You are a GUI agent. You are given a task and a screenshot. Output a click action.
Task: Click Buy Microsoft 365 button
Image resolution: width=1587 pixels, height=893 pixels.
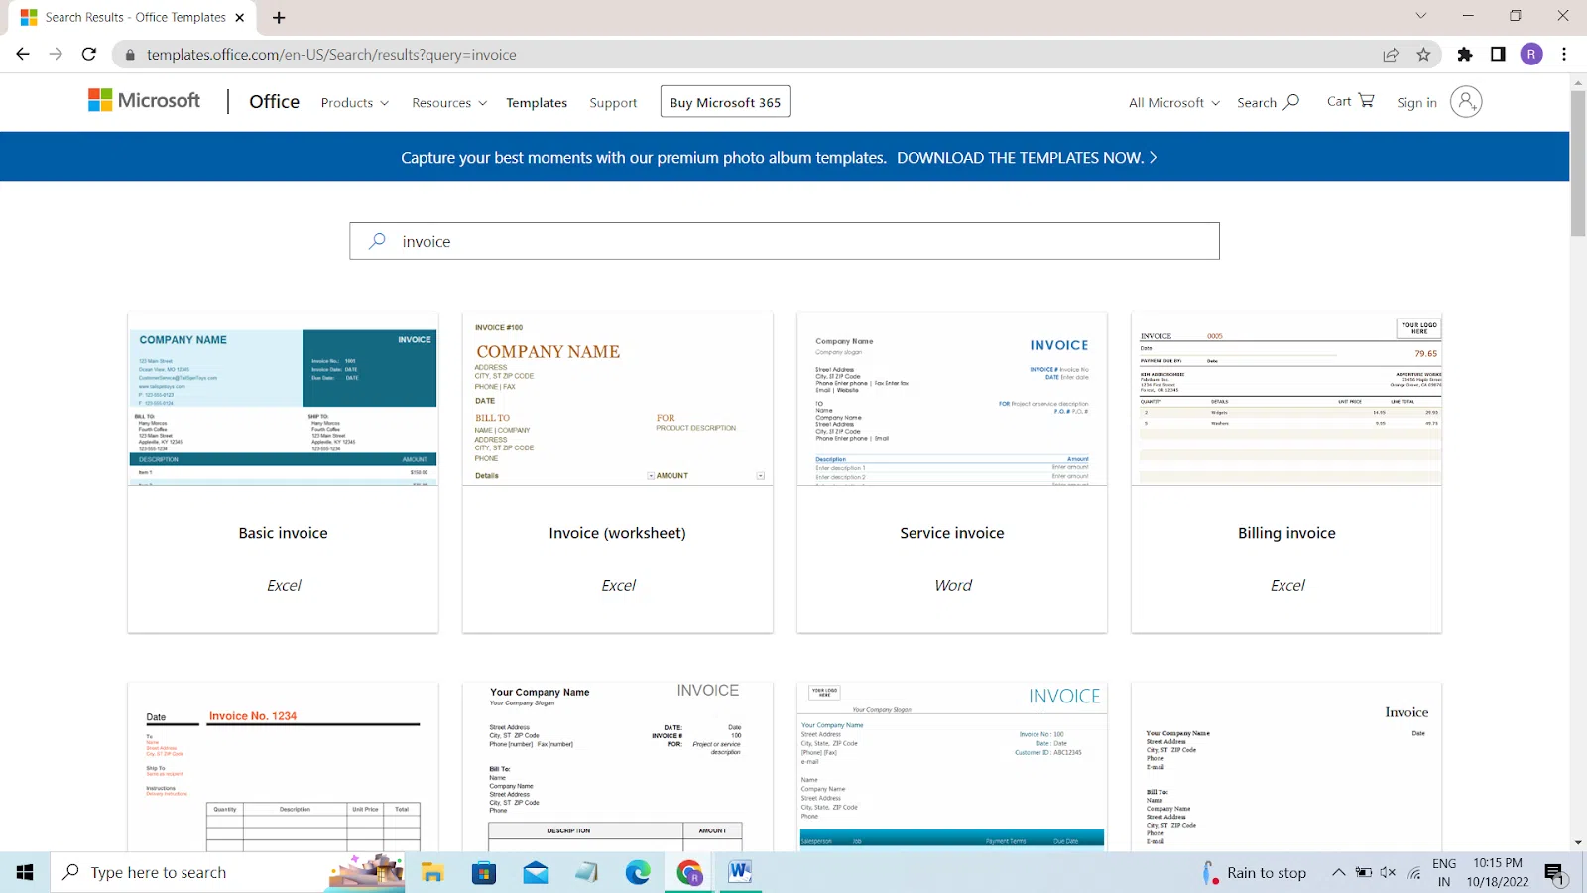[725, 102]
